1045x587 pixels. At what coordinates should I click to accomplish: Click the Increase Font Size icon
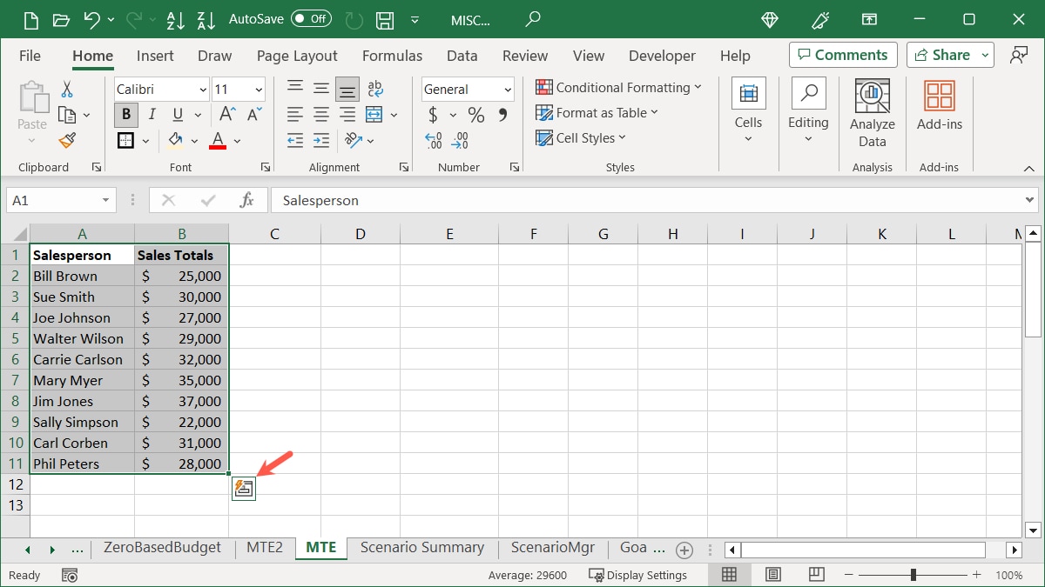[226, 115]
